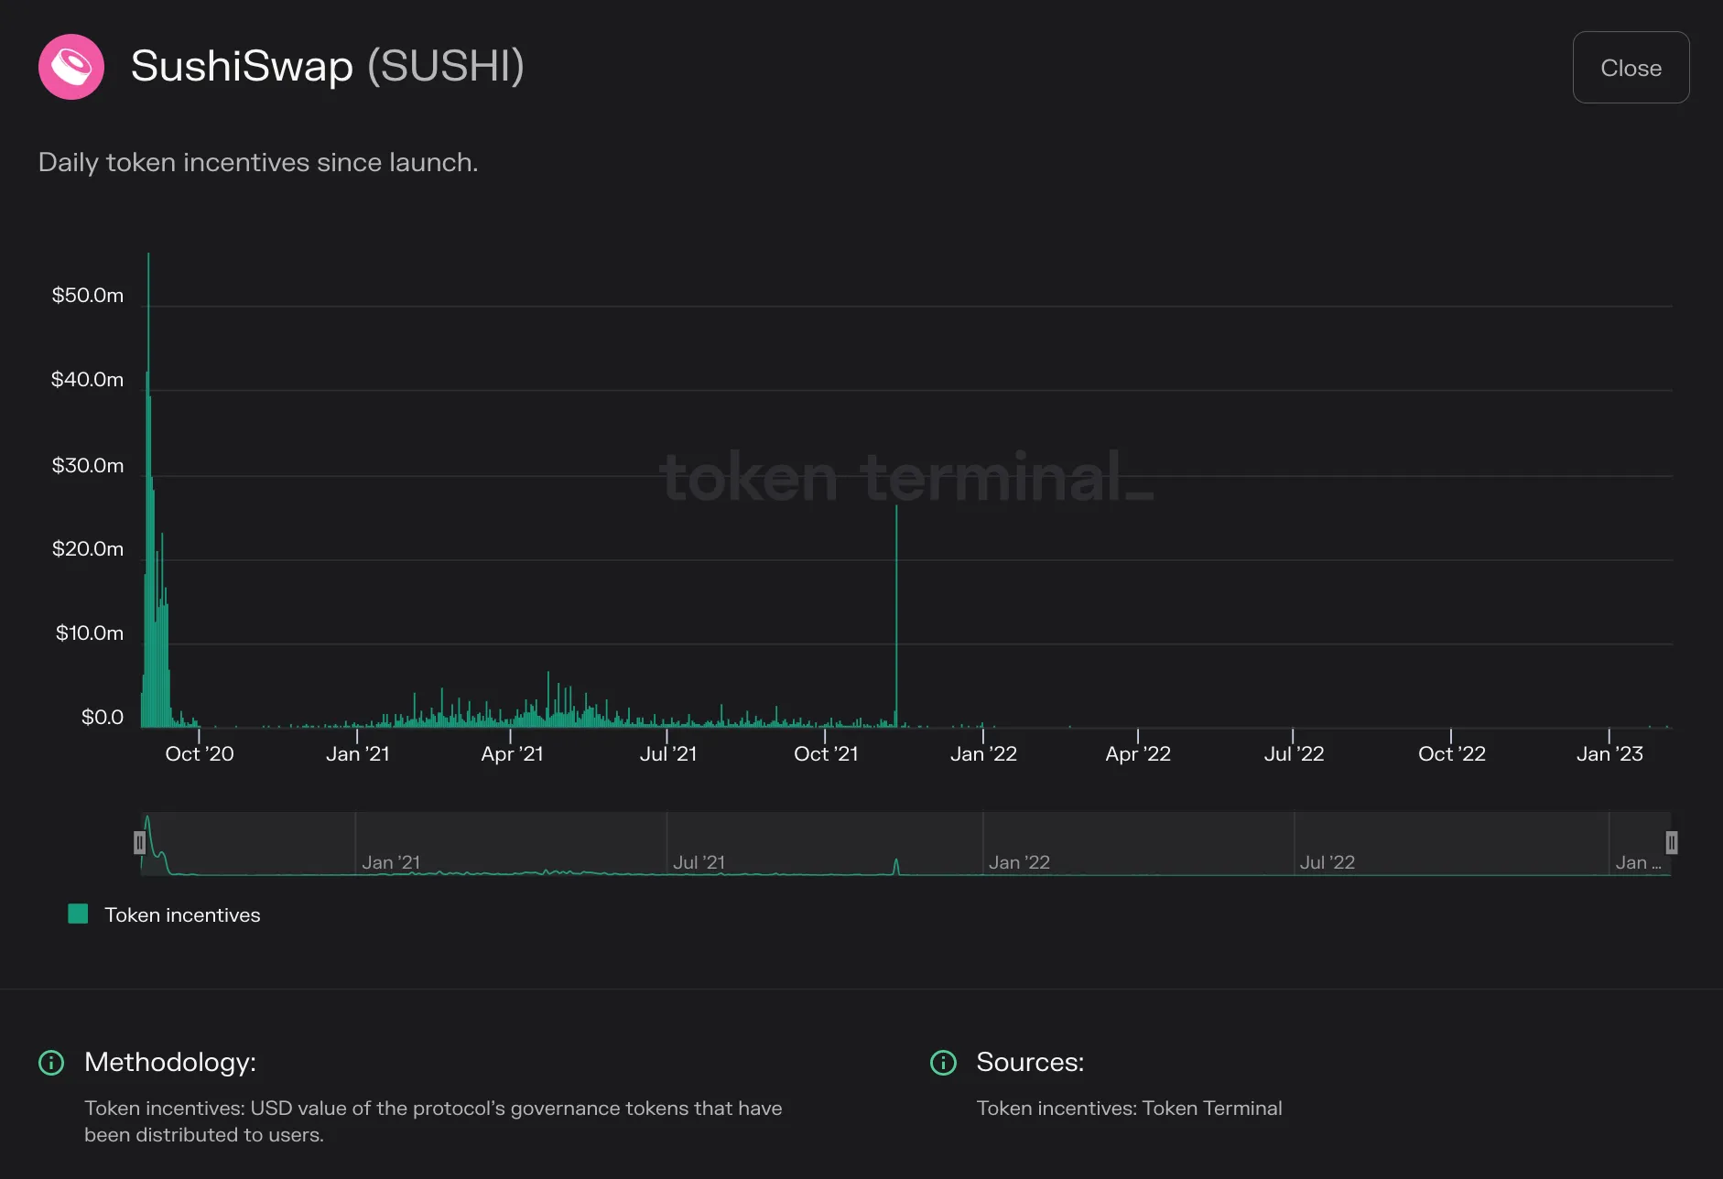Click the Sources info icon
Screen dimensions: 1723x1179
click(943, 1063)
